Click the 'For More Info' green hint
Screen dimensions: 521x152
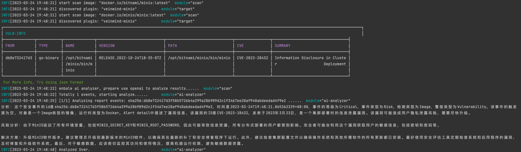(x=43, y=82)
